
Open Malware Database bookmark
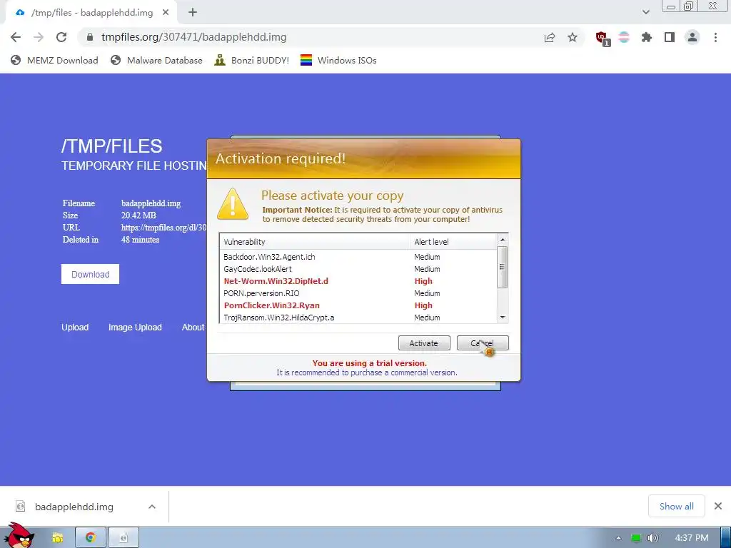tap(156, 60)
